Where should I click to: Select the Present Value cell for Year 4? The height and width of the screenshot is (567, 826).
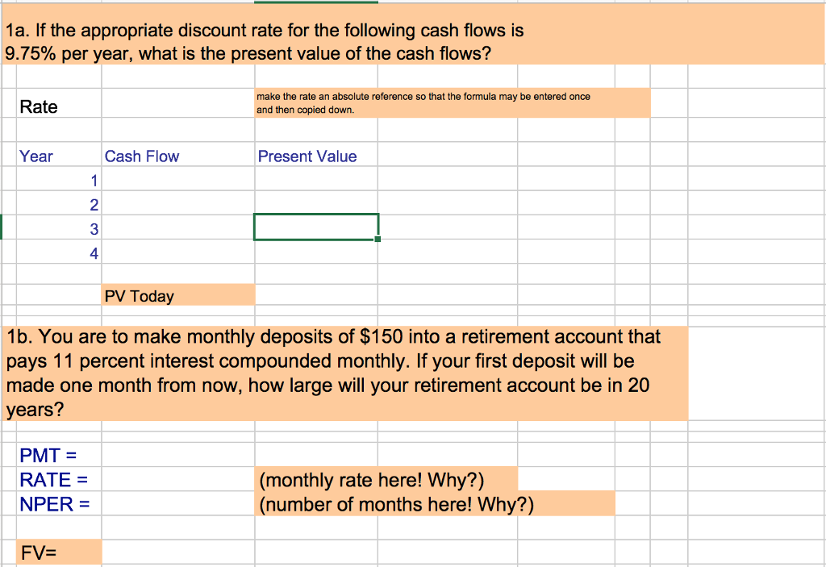click(315, 252)
